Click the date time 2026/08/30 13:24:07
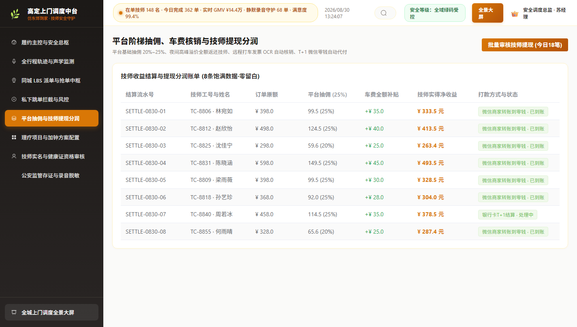Screen dimensions: 577x327 (x=337, y=13)
